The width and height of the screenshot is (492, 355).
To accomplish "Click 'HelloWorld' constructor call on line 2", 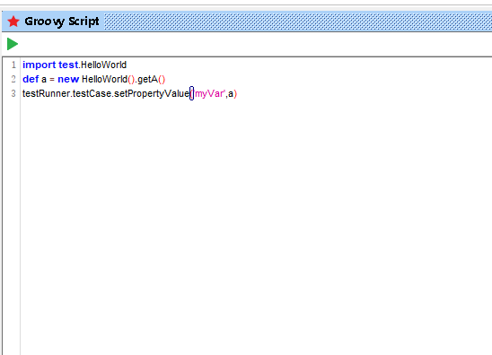I will pos(104,79).
